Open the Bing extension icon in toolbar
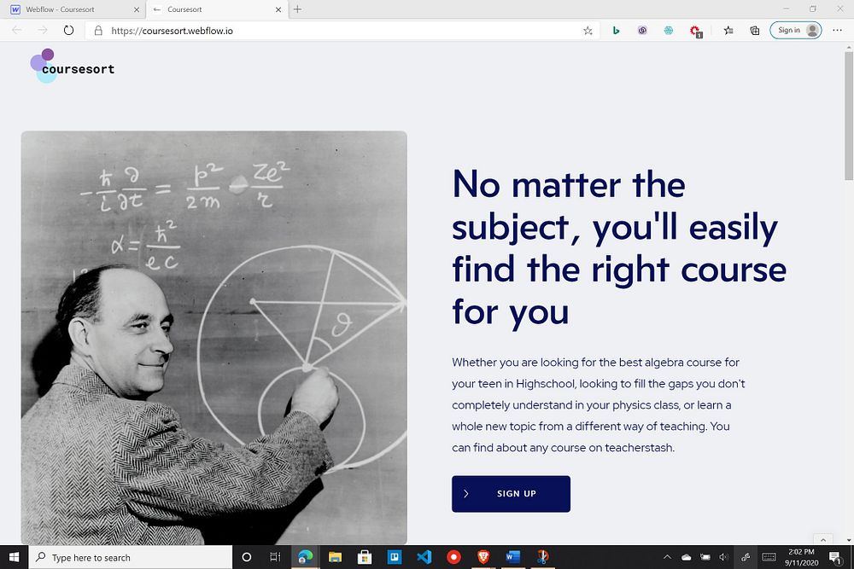This screenshot has height=569, width=854. [x=616, y=31]
